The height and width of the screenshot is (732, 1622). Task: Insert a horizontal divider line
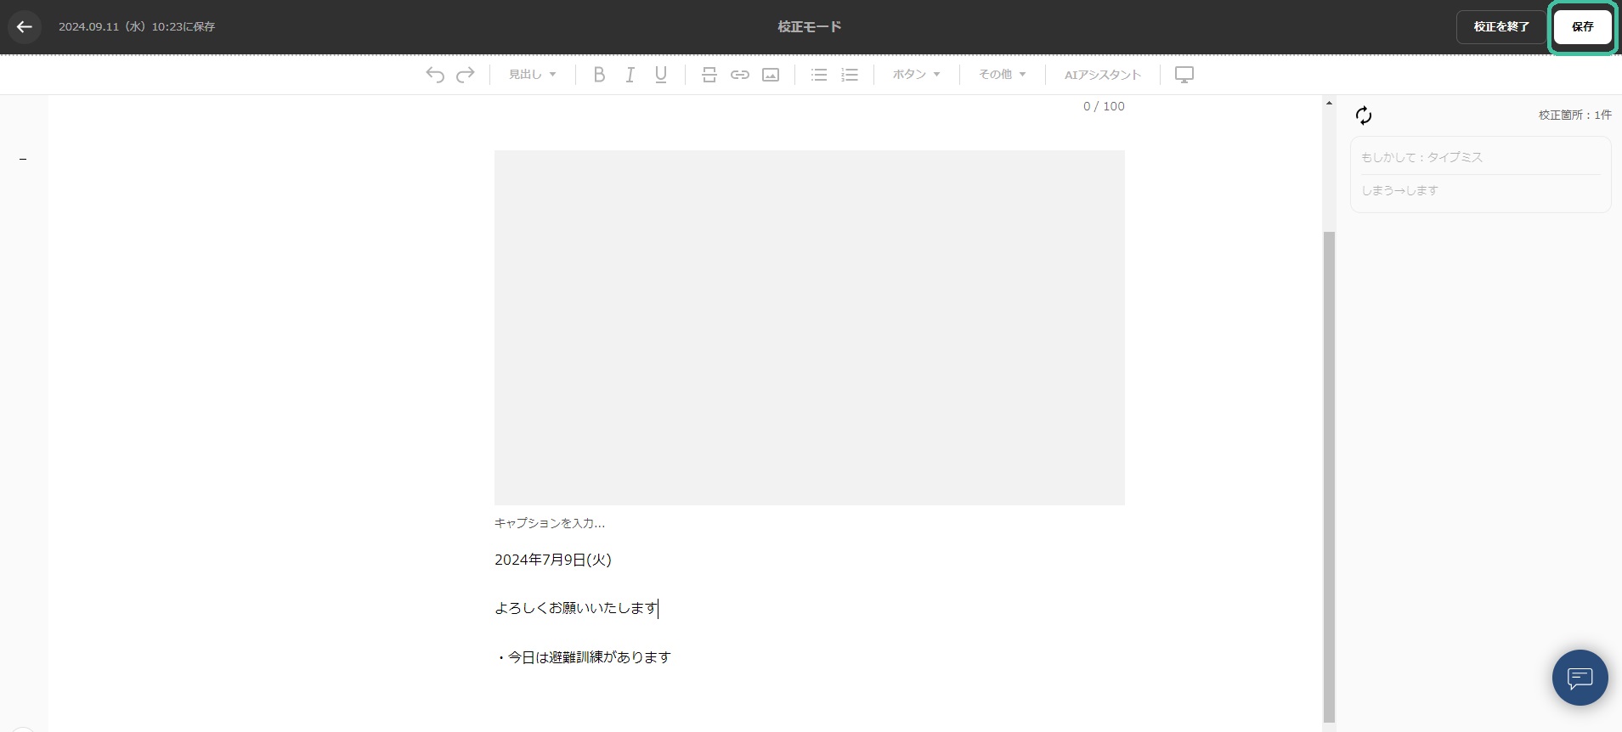pyautogui.click(x=709, y=75)
